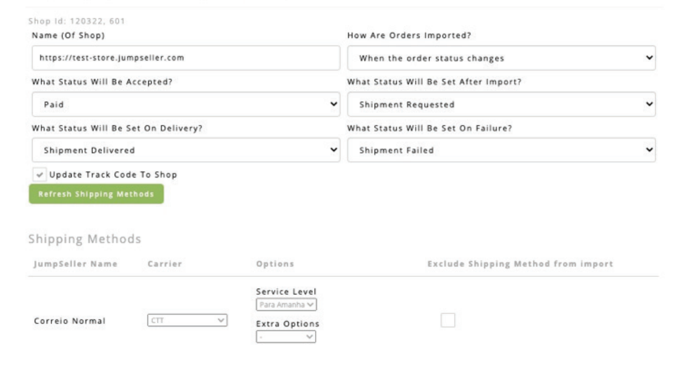Expand the accepted status dropdown showing Paid
The width and height of the screenshot is (686, 374).
point(185,104)
